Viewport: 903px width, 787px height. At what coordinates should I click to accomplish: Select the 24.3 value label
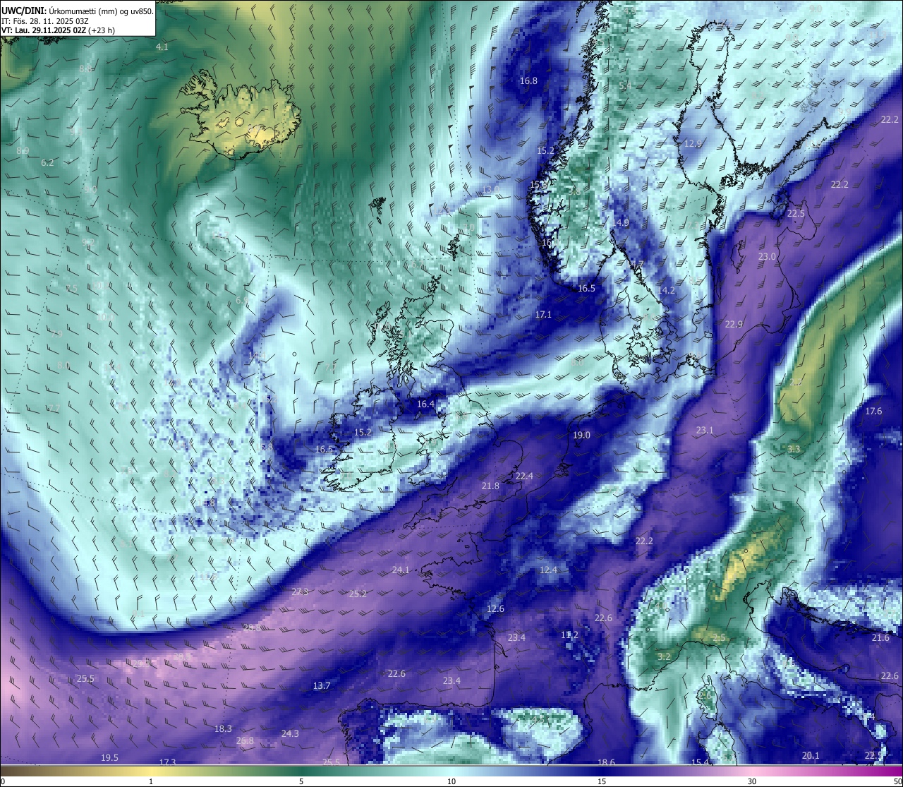[290, 733]
